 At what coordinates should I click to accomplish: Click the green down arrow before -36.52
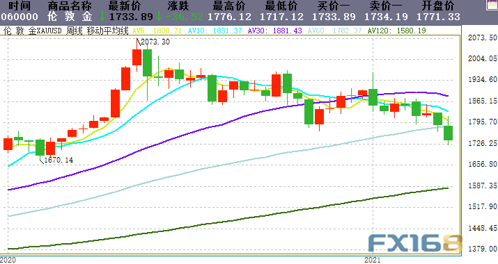pos(159,16)
